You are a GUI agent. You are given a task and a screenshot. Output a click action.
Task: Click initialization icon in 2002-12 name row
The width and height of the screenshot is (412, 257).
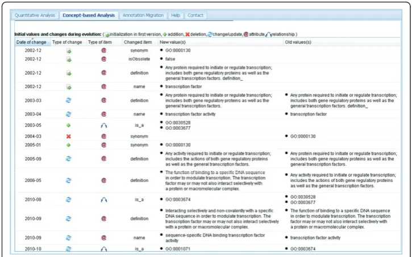[69, 87]
